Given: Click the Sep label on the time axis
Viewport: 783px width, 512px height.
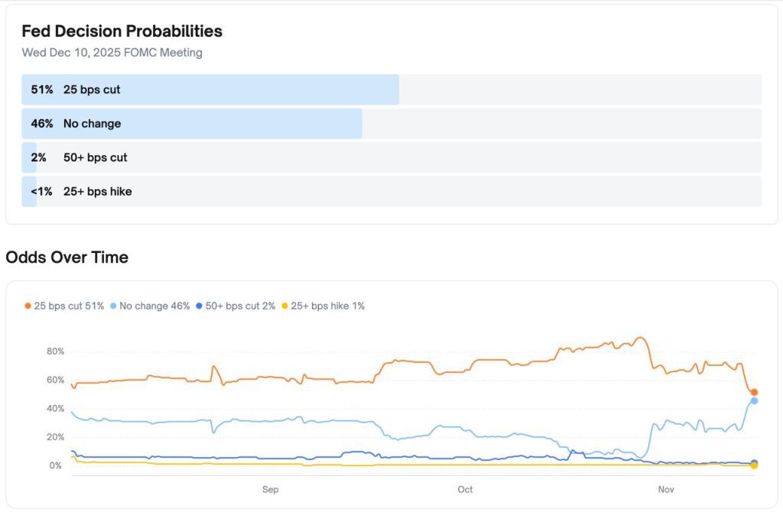Looking at the screenshot, I should click(270, 489).
